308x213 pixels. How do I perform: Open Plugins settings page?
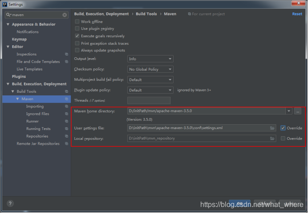[x=19, y=76]
